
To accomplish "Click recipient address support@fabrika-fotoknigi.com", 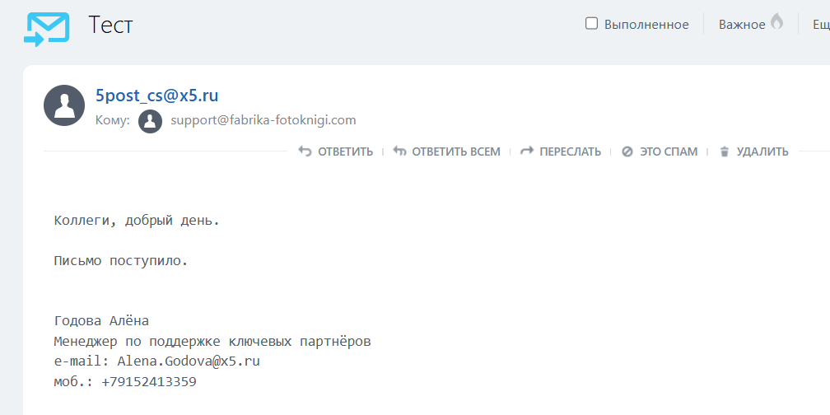I will (x=263, y=120).
